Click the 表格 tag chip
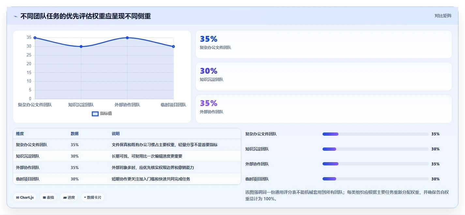This screenshot has width=465, height=215. [x=48, y=197]
